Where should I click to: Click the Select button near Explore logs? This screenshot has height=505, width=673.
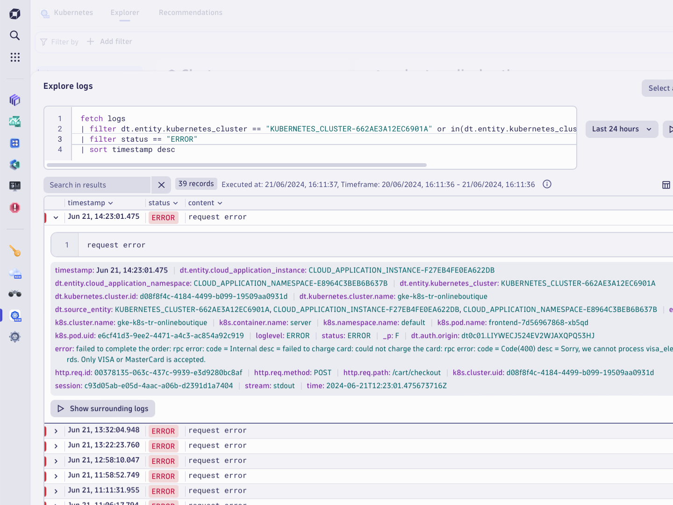658,88
